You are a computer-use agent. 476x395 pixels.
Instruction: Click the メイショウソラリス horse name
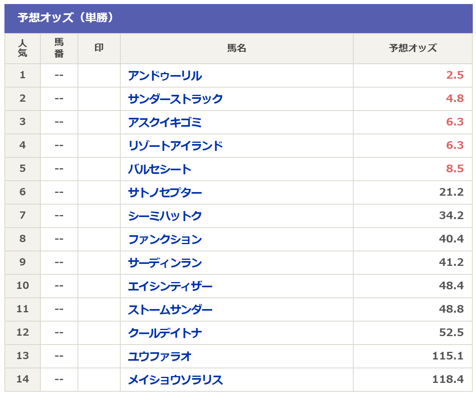175,380
